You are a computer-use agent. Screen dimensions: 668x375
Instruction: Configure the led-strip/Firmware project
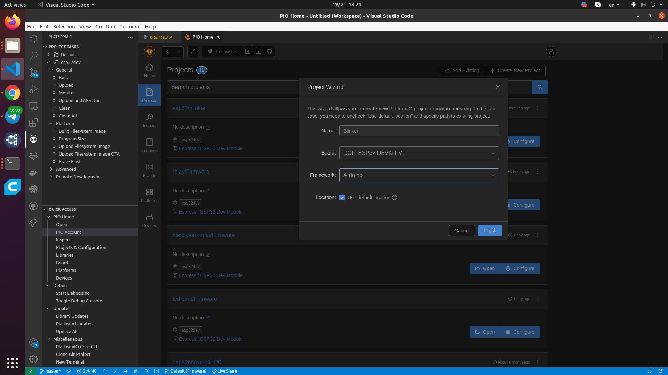[520, 332]
